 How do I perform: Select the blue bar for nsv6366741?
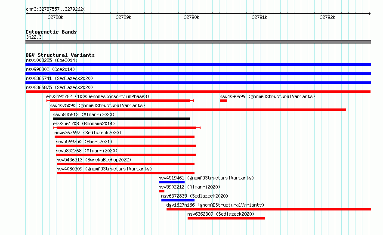pos(198,83)
